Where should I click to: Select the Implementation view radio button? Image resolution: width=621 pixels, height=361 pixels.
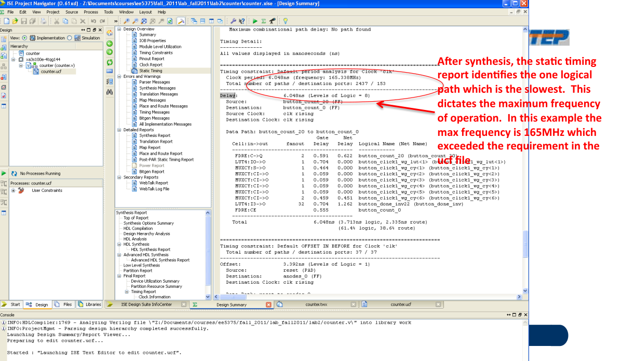pyautogui.click(x=24, y=38)
